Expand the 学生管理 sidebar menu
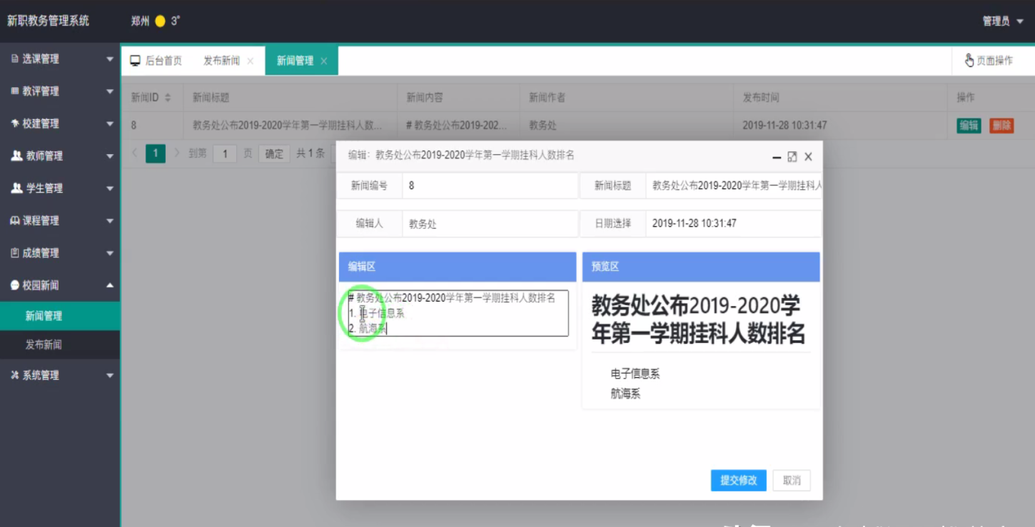This screenshot has height=527, width=1035. [x=110, y=188]
